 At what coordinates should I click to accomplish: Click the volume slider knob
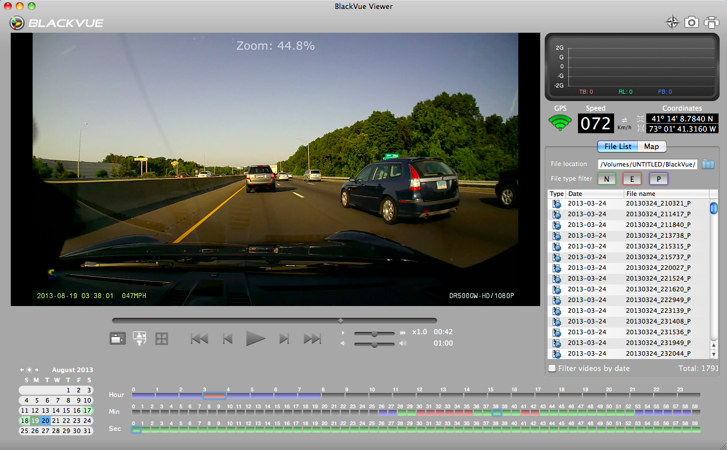pyautogui.click(x=374, y=344)
